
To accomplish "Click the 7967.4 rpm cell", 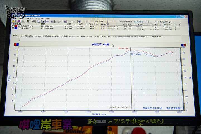I will pyautogui.click(x=141, y=27).
